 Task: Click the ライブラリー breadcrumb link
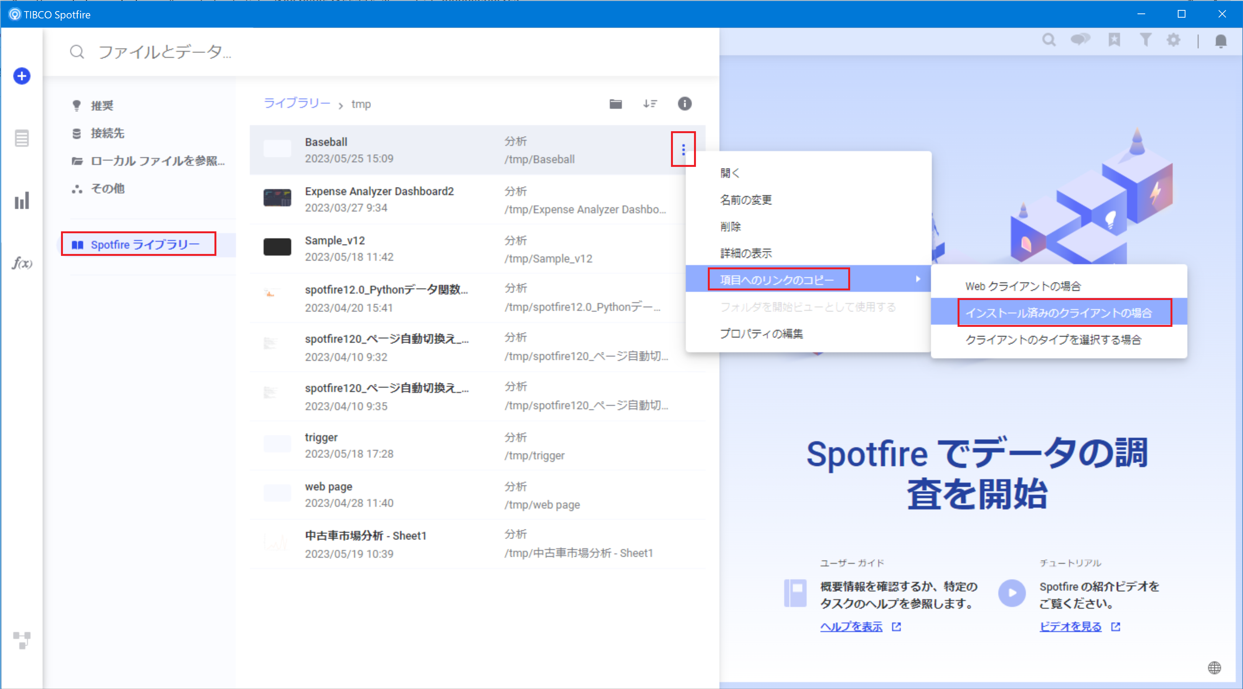tap(297, 103)
